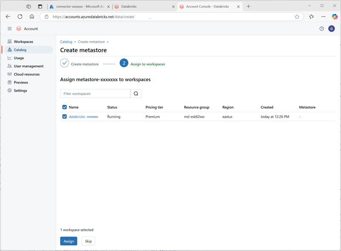Click the completed Create metastore step checkmark

click(x=65, y=63)
